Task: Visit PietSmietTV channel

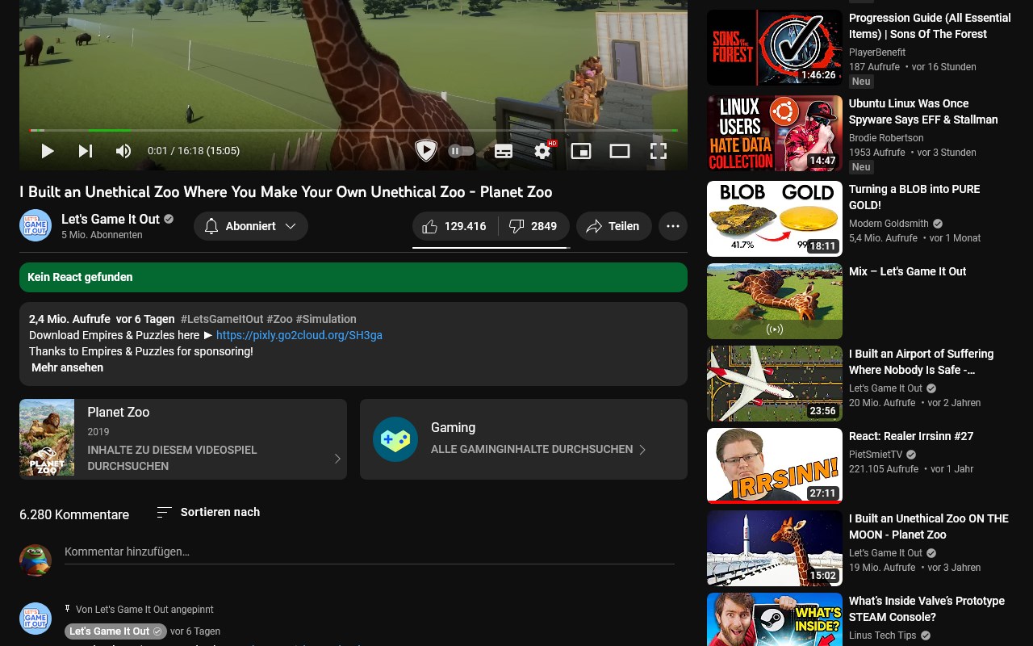Action: (x=876, y=455)
